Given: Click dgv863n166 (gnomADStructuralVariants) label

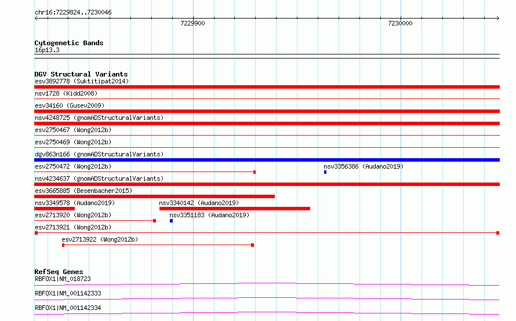Looking at the screenshot, I should pos(99,154).
